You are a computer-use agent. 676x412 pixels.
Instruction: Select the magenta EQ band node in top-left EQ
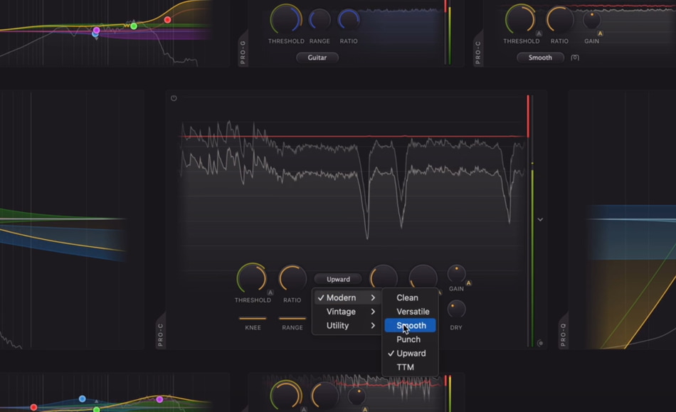(x=97, y=30)
